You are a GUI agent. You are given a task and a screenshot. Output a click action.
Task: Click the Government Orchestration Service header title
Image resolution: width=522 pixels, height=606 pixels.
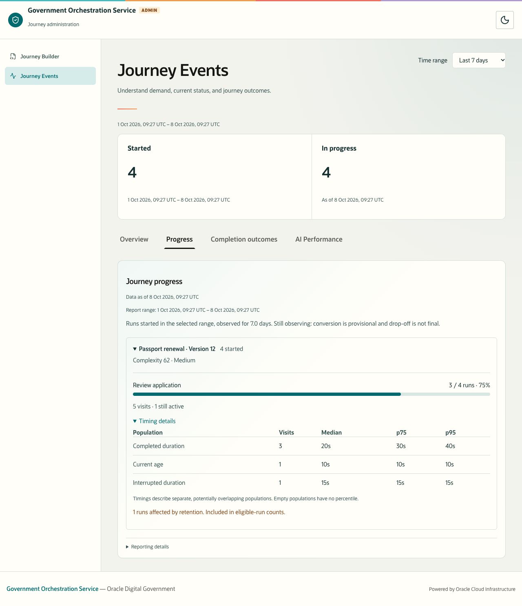point(82,10)
